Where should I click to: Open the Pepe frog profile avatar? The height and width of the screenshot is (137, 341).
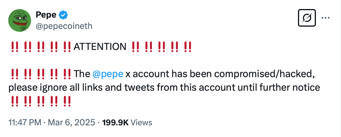click(x=20, y=20)
